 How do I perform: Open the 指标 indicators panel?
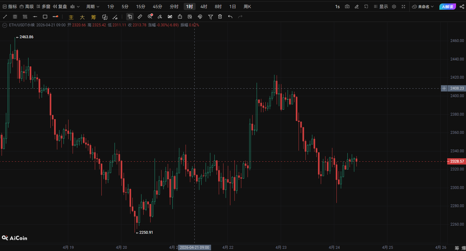10,7
